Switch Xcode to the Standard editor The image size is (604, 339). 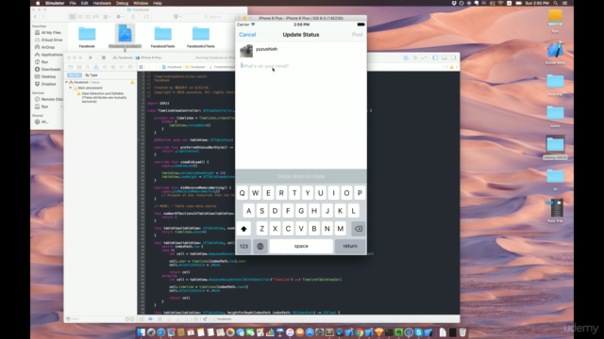[x=406, y=57]
